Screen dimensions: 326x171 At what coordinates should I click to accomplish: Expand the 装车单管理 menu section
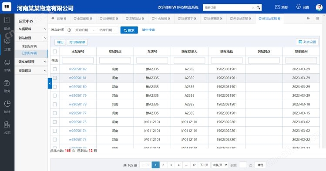click(32, 62)
